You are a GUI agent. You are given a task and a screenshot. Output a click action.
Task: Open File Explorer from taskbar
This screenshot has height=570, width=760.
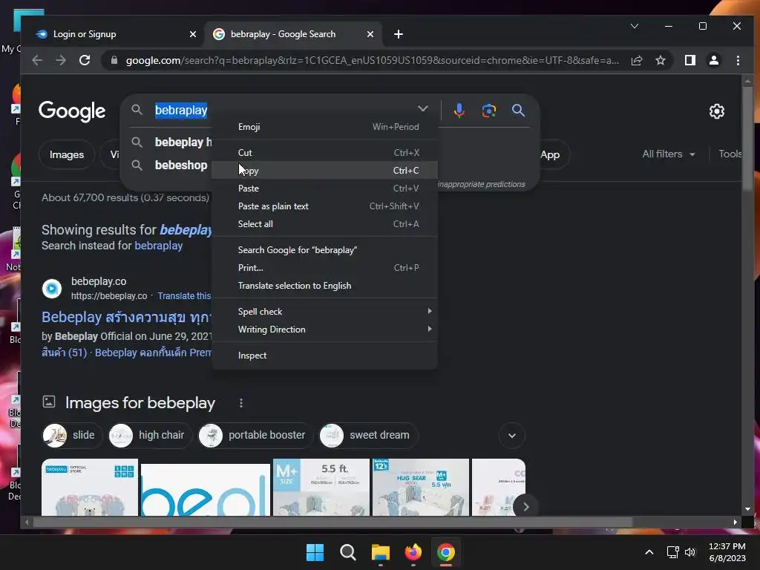[381, 552]
